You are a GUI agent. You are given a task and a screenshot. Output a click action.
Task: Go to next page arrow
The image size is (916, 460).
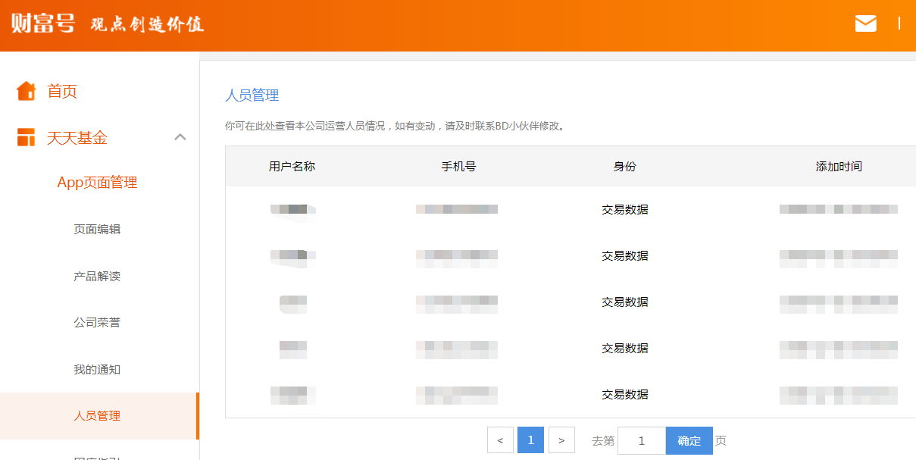[x=561, y=440]
